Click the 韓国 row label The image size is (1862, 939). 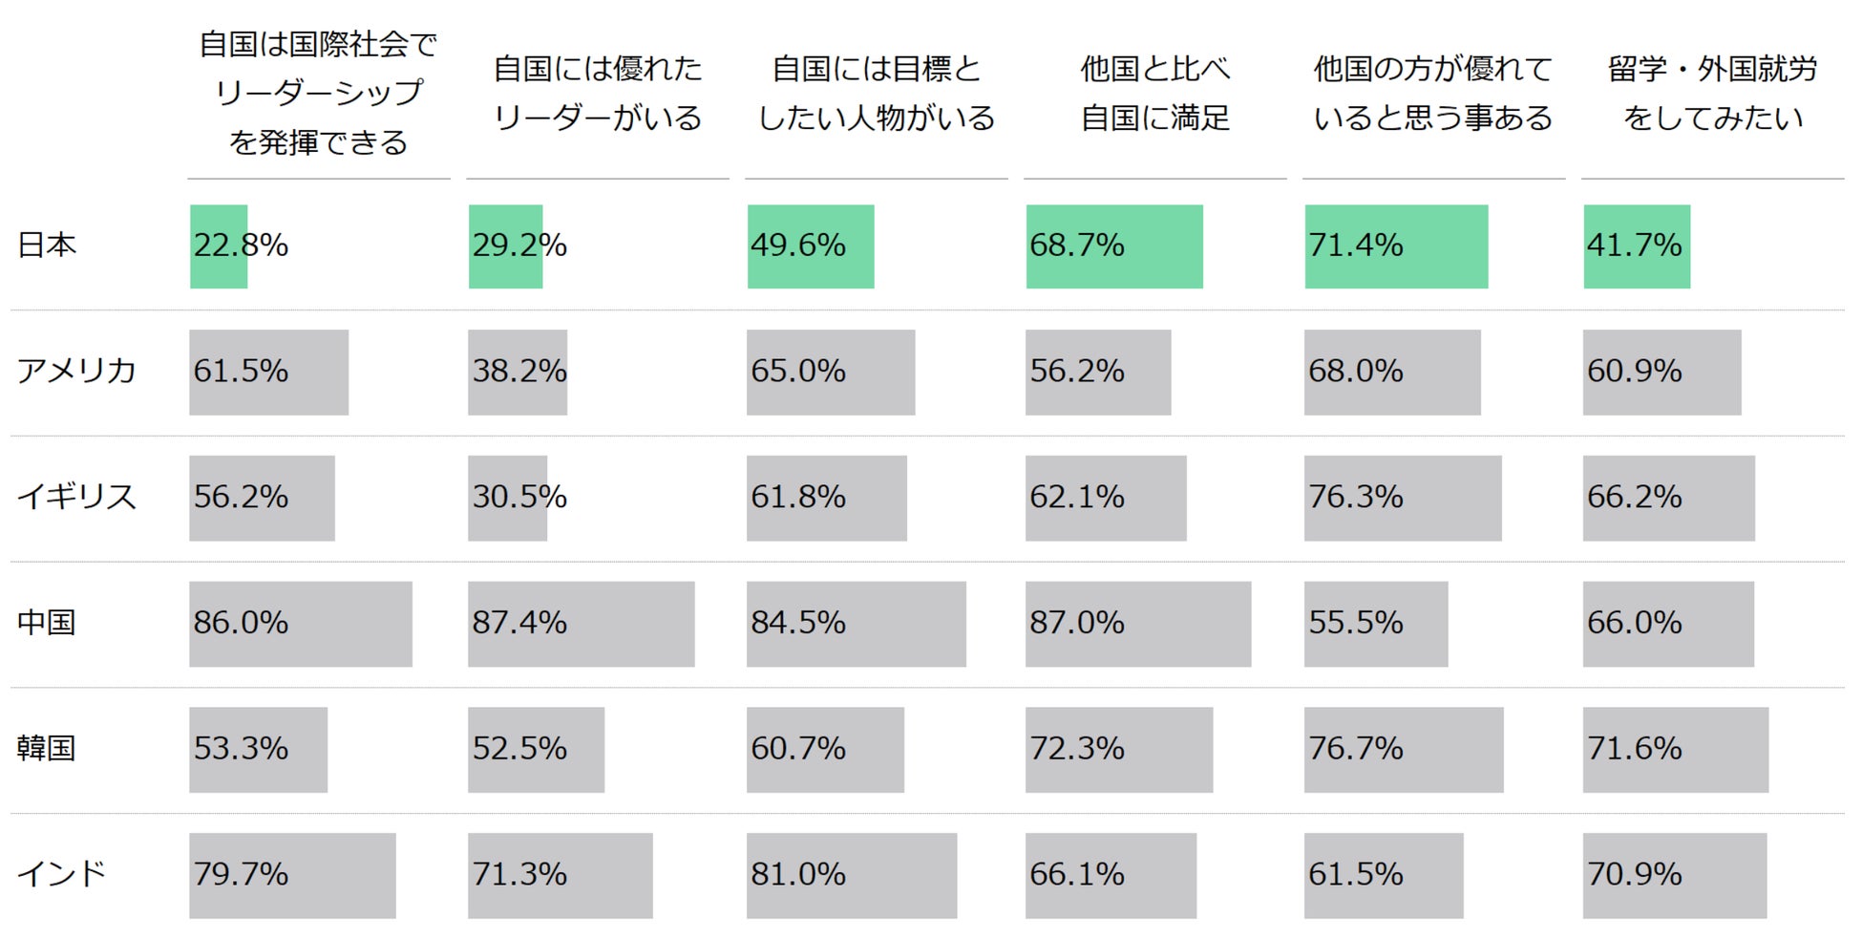47,748
